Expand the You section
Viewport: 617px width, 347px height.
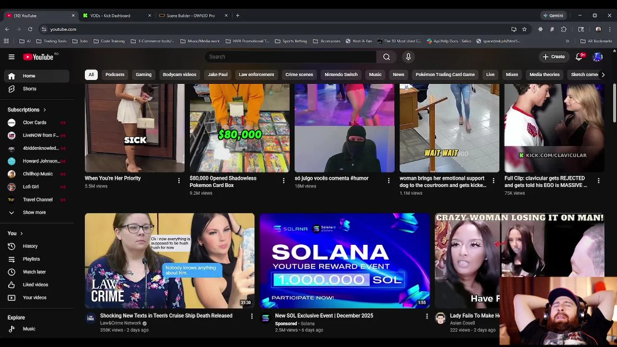pos(15,233)
